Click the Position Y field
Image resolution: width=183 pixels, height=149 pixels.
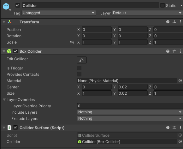(133, 30)
